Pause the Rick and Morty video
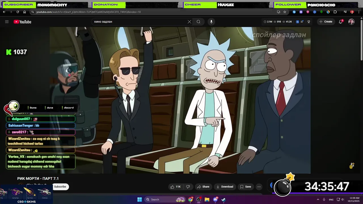363x204 pixels. click(180, 100)
